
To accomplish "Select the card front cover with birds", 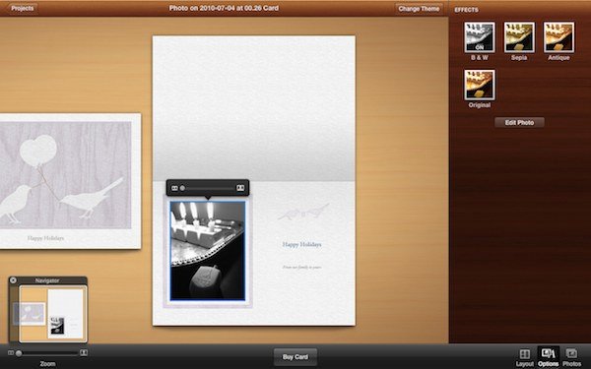I will [x=71, y=181].
